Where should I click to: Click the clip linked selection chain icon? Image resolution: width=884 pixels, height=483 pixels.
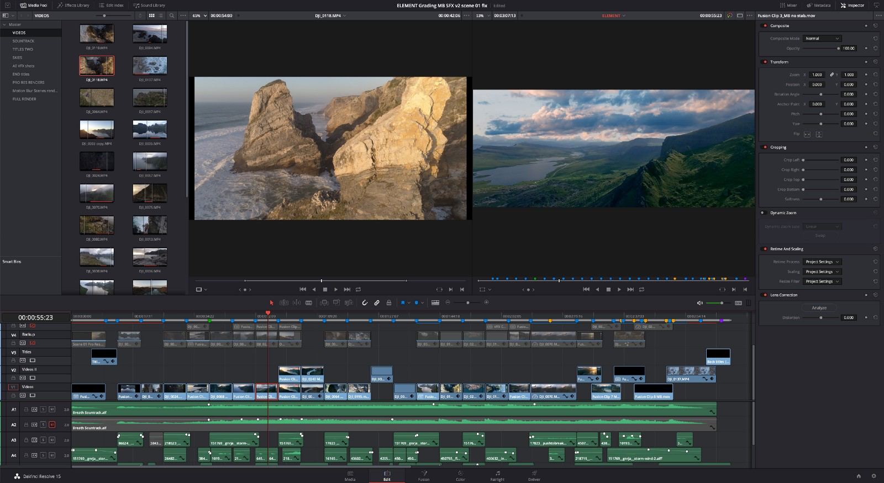tap(377, 302)
